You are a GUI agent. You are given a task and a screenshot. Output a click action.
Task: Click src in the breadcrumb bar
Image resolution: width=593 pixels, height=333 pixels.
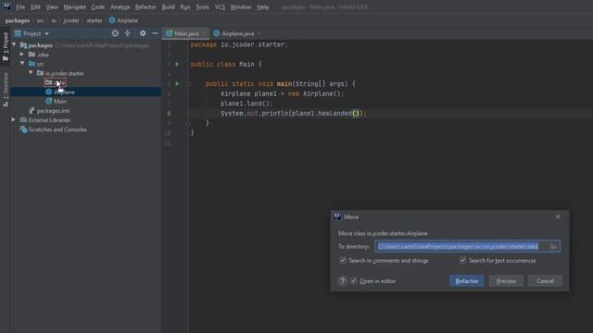(41, 20)
